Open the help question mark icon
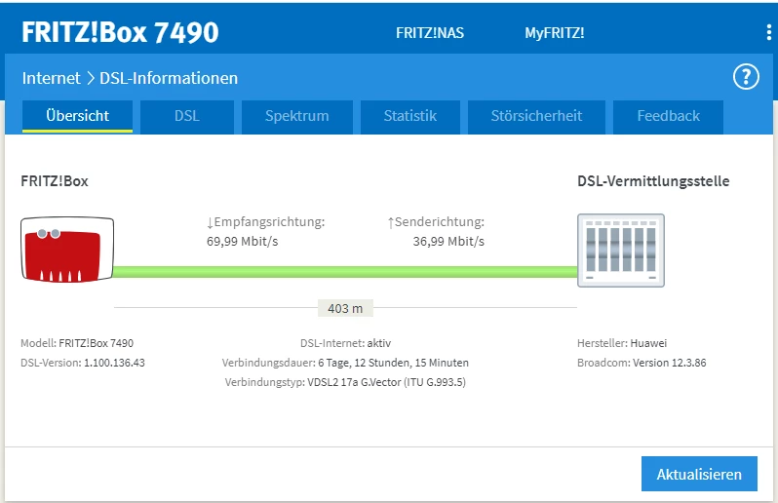This screenshot has height=503, width=778. (x=746, y=77)
